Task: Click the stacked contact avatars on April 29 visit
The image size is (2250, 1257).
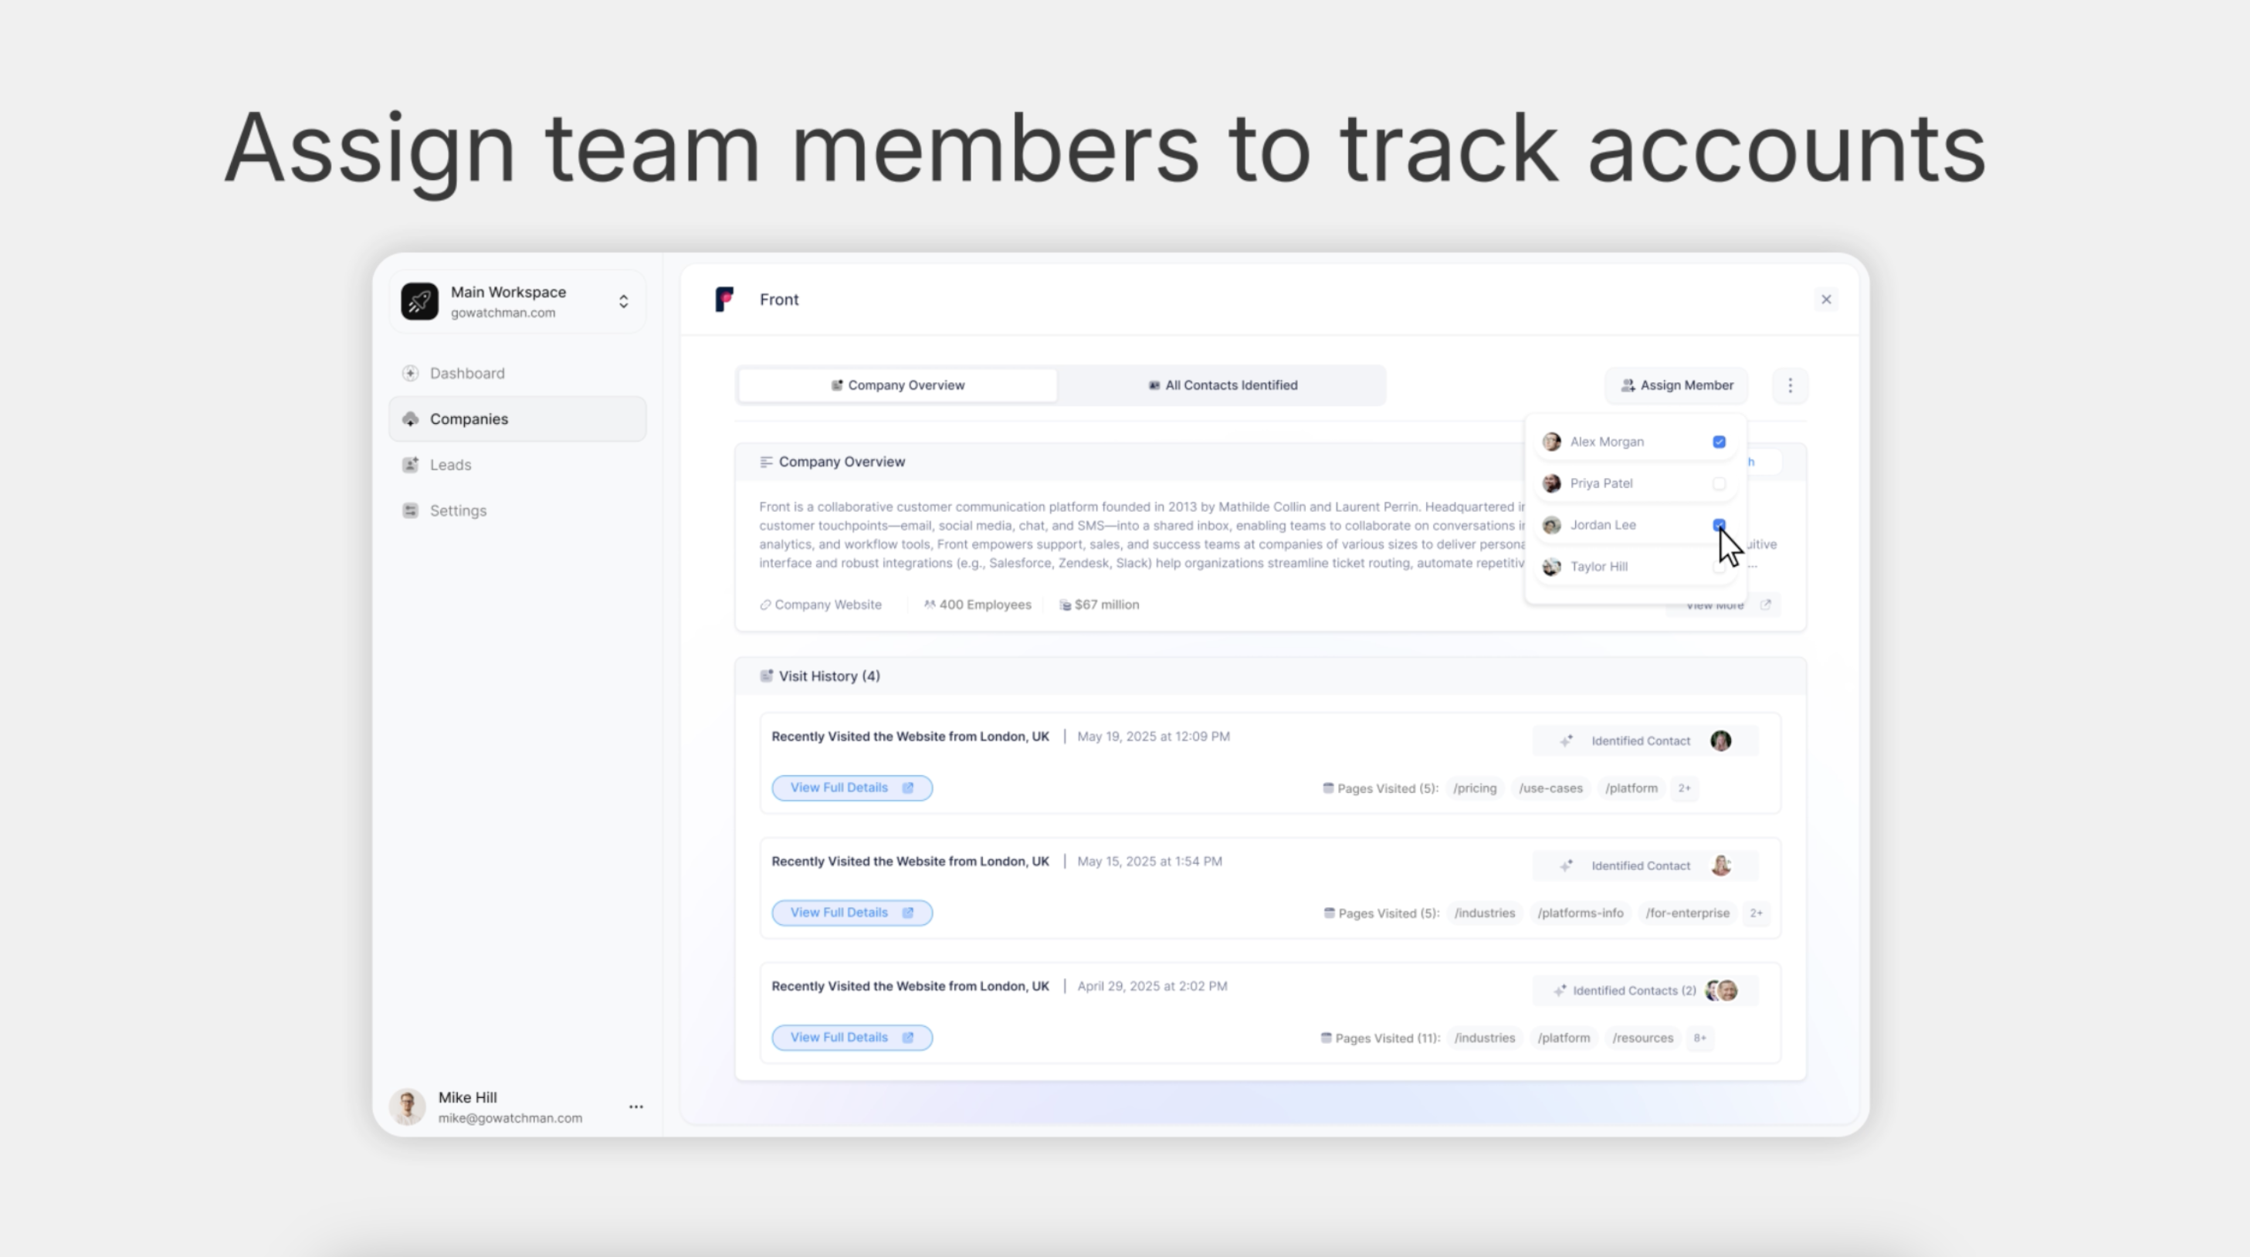Action: 1722,991
